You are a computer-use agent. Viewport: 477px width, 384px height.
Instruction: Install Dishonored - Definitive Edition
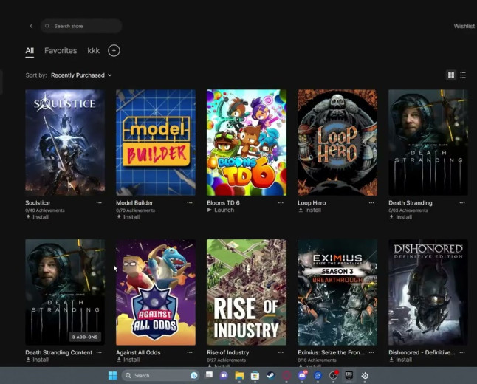(x=401, y=360)
